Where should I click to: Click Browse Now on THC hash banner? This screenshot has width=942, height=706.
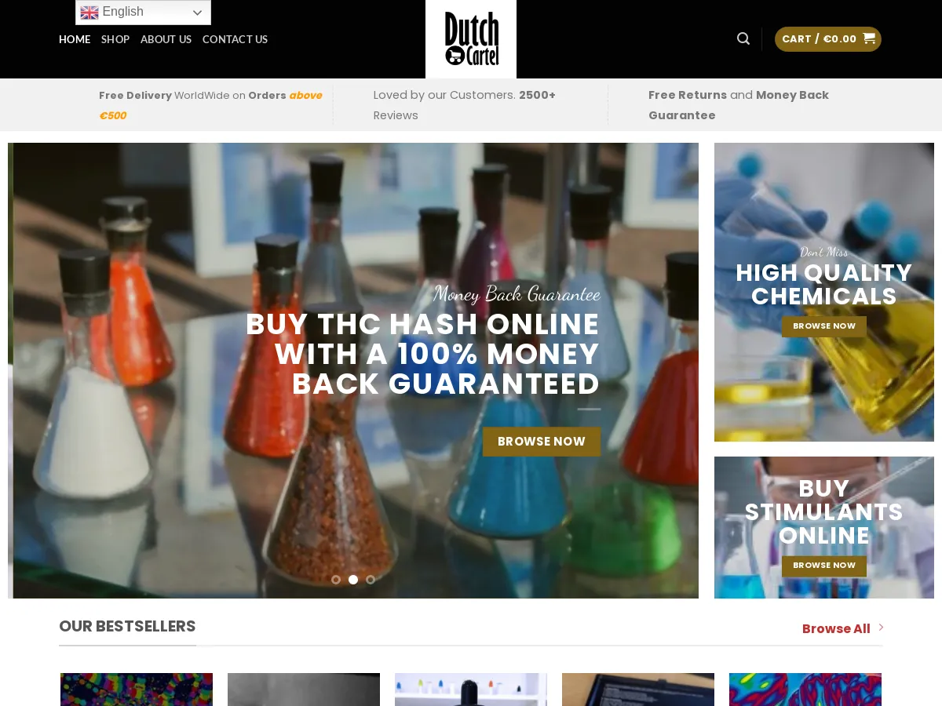(542, 442)
